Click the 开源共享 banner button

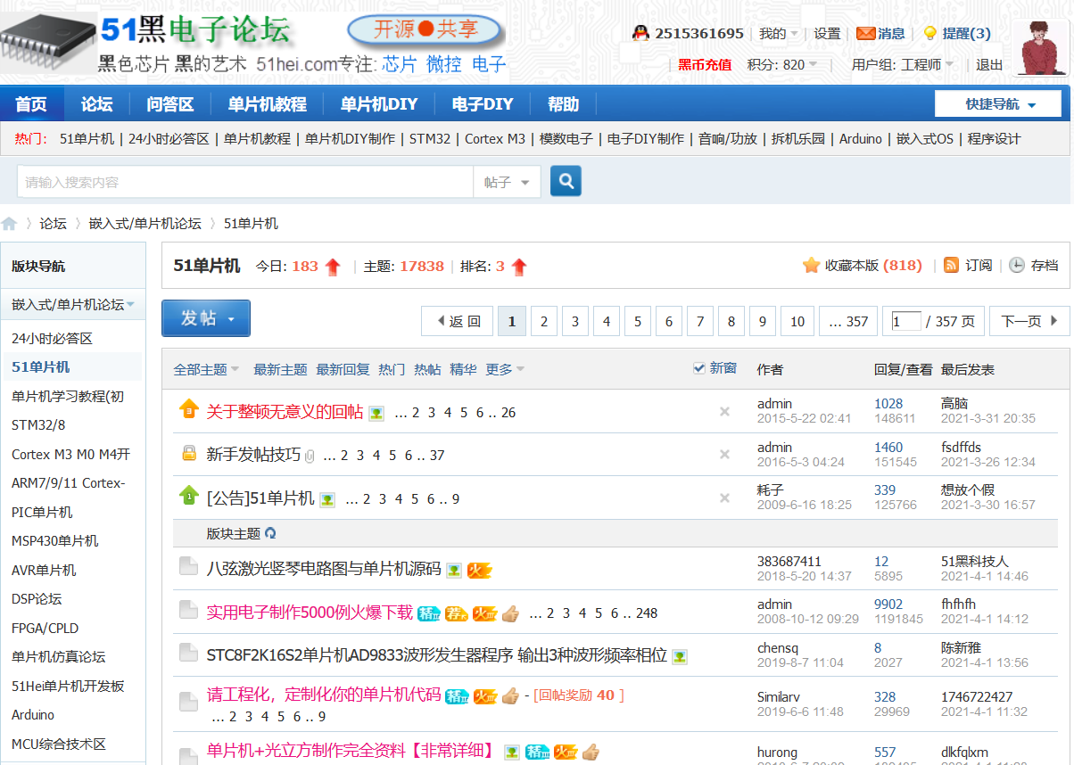click(425, 29)
